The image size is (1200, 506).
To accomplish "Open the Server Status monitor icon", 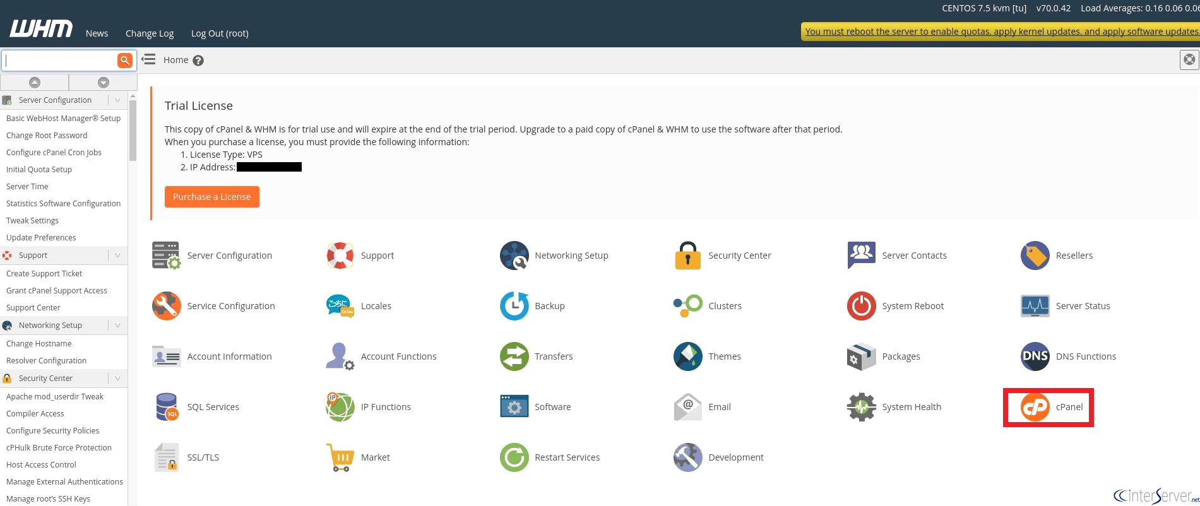I will (x=1035, y=306).
